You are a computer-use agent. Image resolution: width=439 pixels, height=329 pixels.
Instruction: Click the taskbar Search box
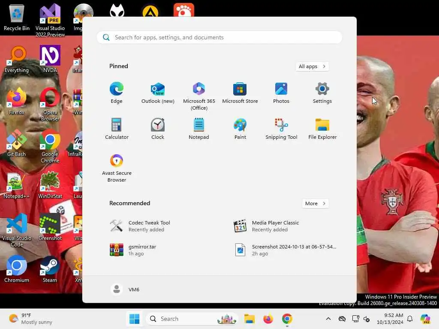[x=192, y=319]
